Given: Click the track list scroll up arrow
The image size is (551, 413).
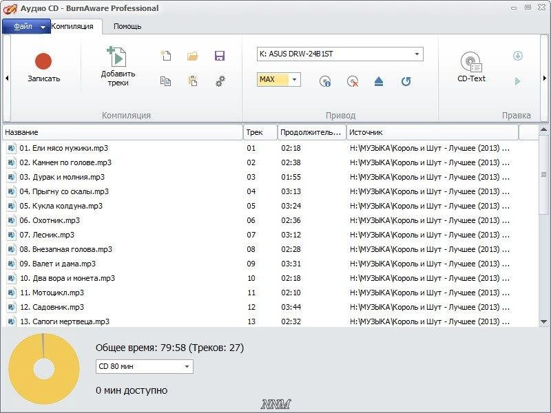Looking at the screenshot, I should [x=543, y=129].
